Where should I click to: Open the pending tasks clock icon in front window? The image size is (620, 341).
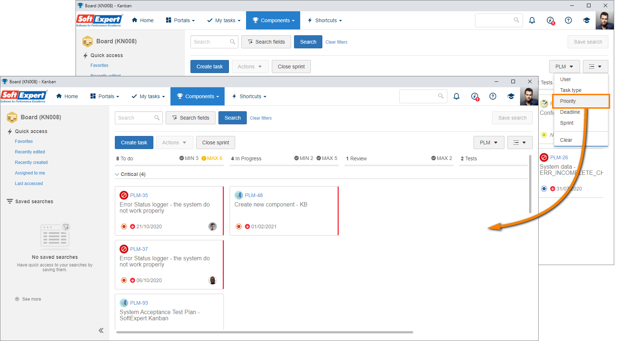tap(475, 96)
